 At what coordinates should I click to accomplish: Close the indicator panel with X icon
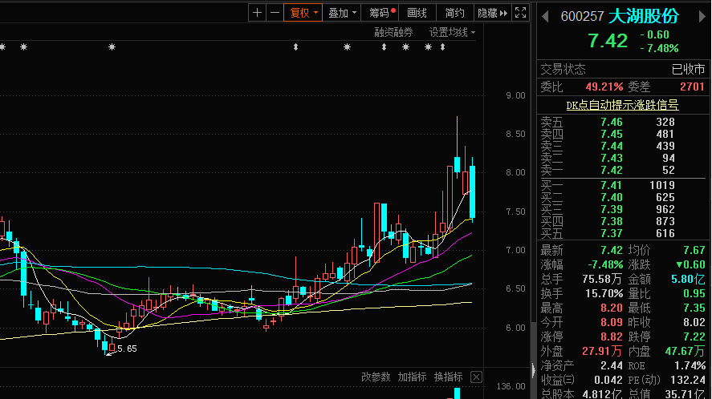476,377
